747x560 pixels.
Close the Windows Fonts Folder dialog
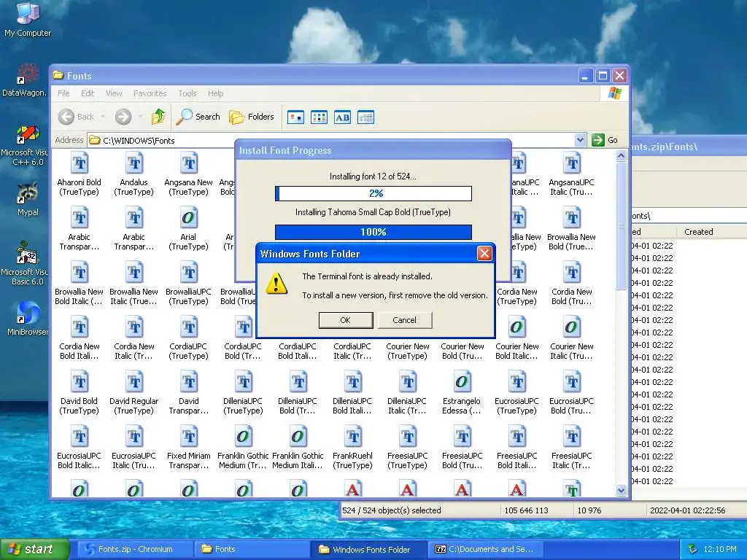coord(484,253)
